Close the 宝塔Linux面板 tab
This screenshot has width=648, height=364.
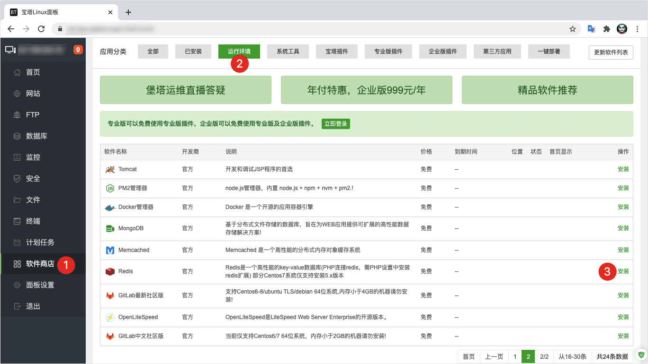tap(110, 12)
